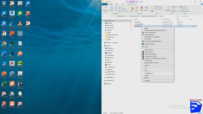Viewport: 203px width, 114px height.
Task: Select the Adobe Photoshop desktop shortcut
Action: [12, 55]
